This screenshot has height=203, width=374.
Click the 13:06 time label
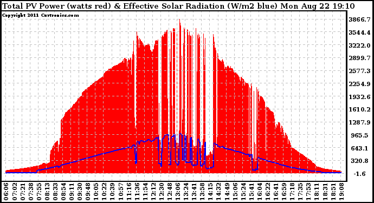click(177, 192)
